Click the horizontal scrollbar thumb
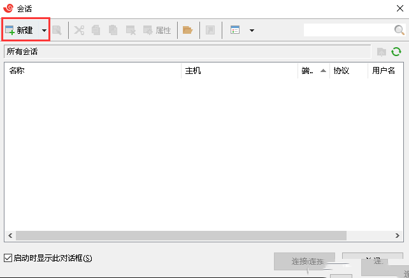Image resolution: width=409 pixels, height=278 pixels. pyautogui.click(x=181, y=236)
